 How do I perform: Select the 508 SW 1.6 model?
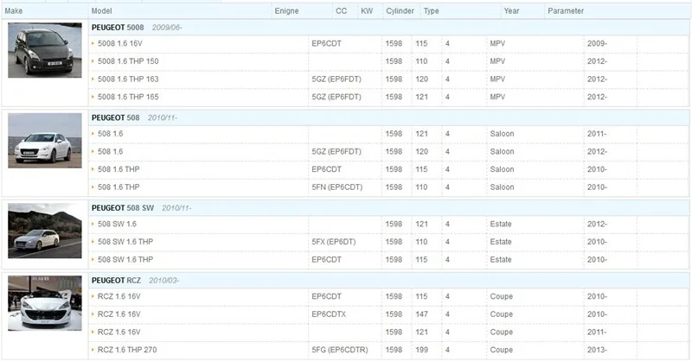(x=117, y=224)
